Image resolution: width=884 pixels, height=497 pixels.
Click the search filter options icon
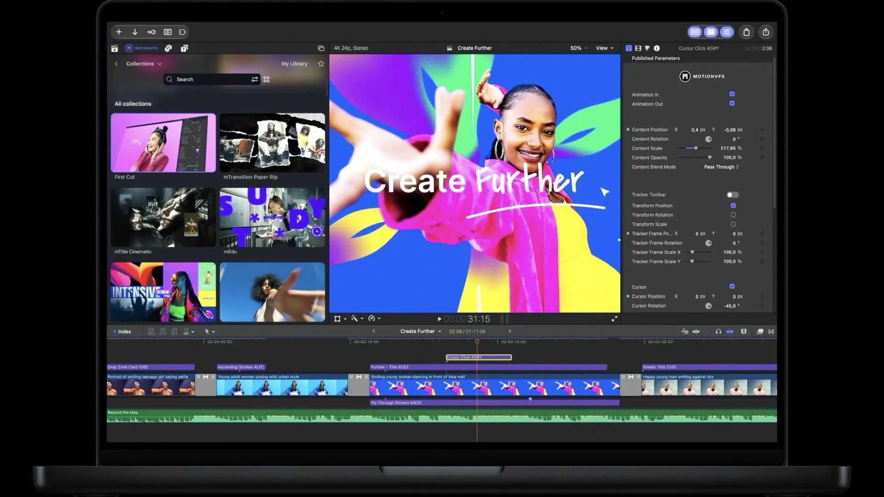pyautogui.click(x=255, y=80)
